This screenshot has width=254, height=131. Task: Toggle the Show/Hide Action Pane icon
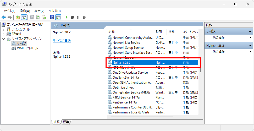[58, 17]
